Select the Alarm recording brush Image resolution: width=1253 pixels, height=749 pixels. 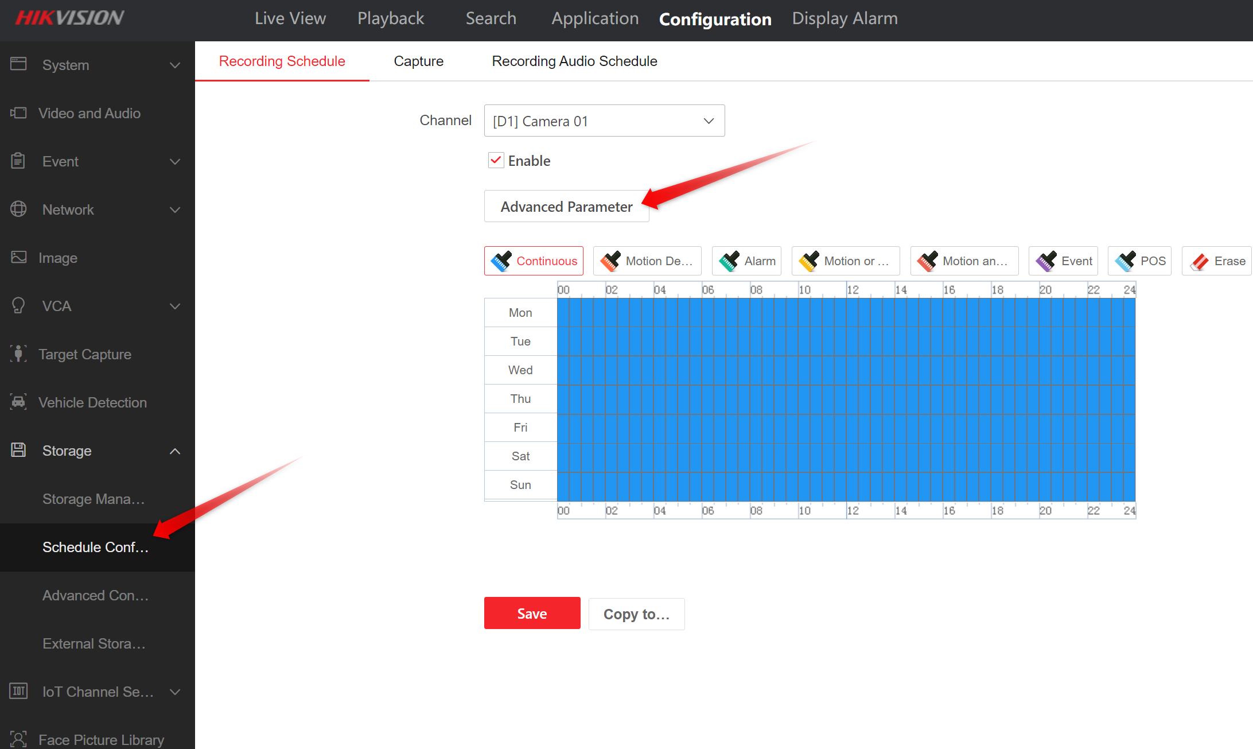(x=746, y=261)
